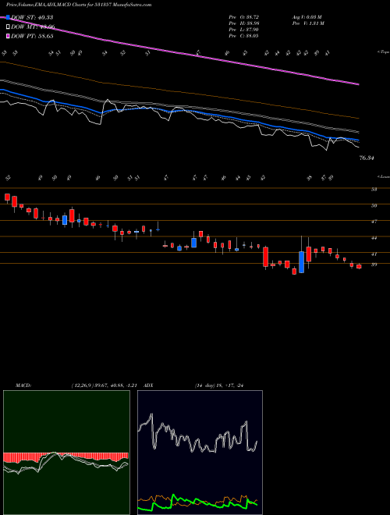
Task: Select the DOW PT: 55.65 legend label
Action: pyautogui.click(x=32, y=36)
